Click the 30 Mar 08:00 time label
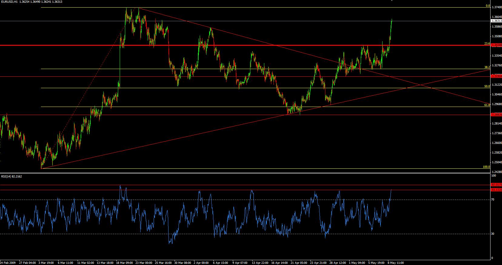 (183, 263)
